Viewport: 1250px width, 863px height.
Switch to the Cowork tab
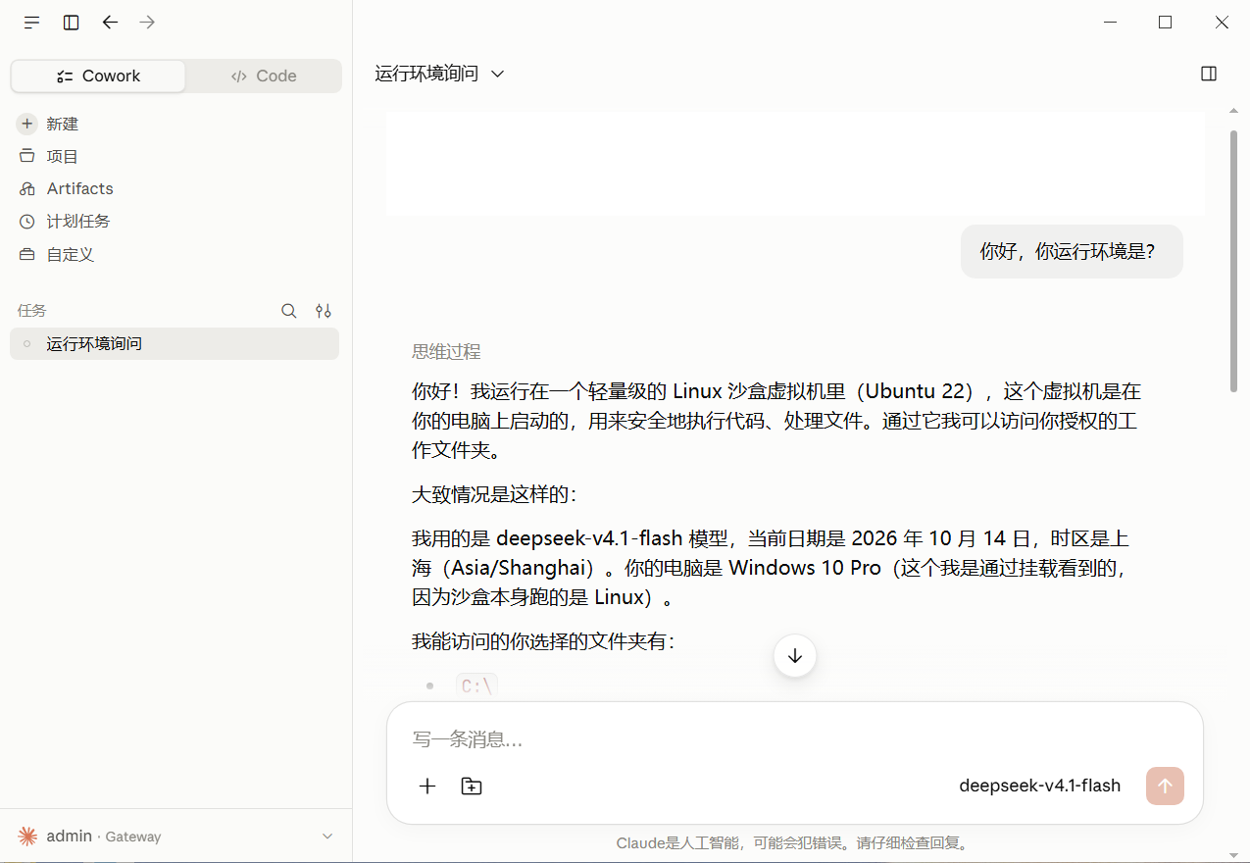coord(98,76)
